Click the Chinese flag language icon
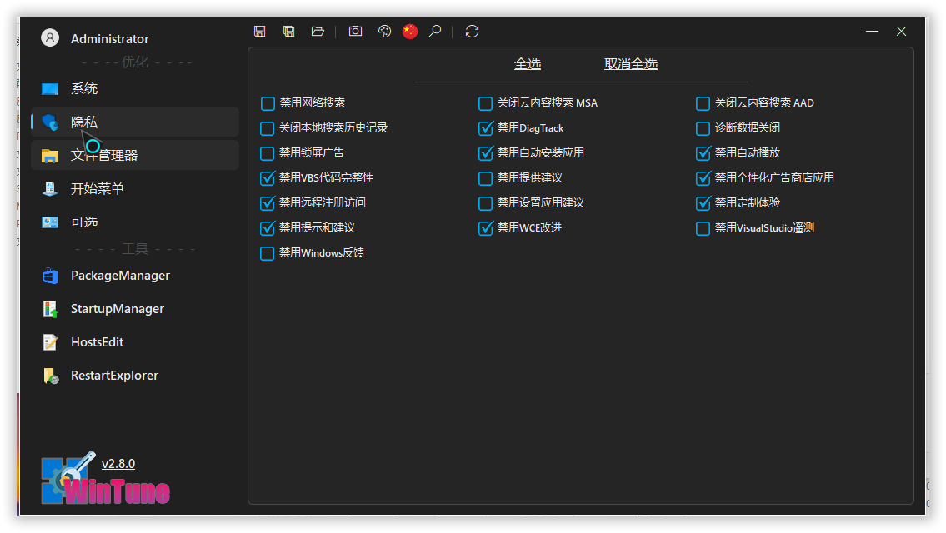This screenshot has width=946, height=533. point(410,32)
